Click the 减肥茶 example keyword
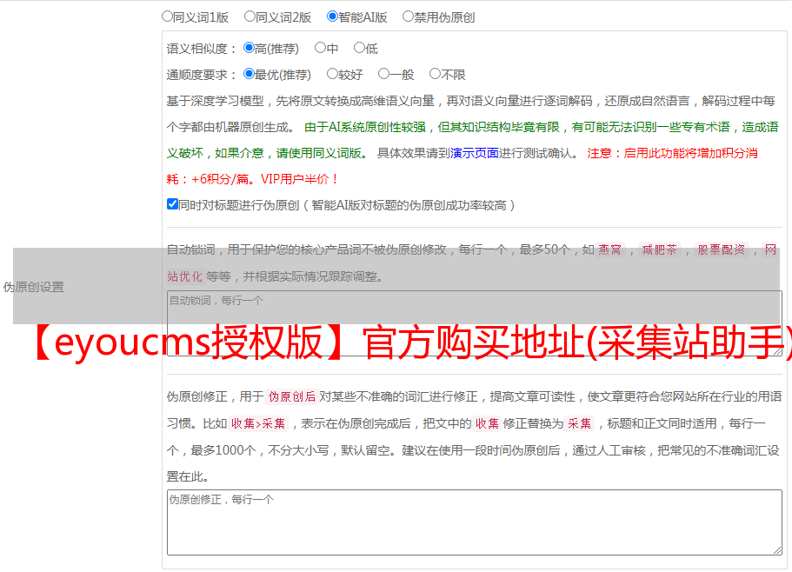 (x=659, y=249)
